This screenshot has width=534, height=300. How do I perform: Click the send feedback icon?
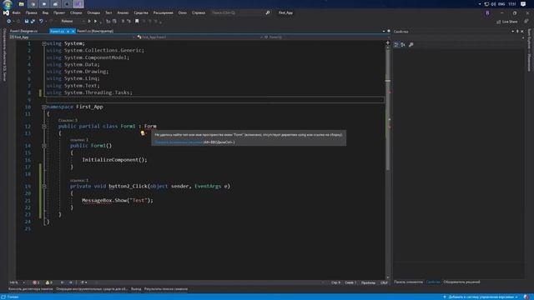tap(526, 21)
